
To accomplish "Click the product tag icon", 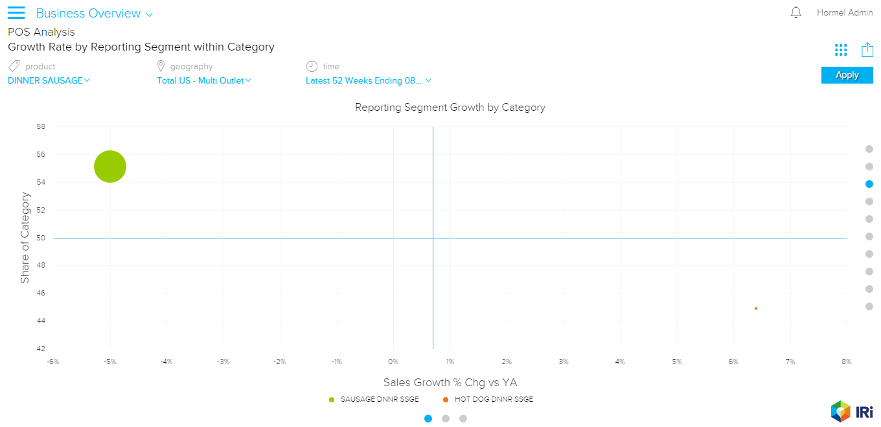I will [14, 66].
